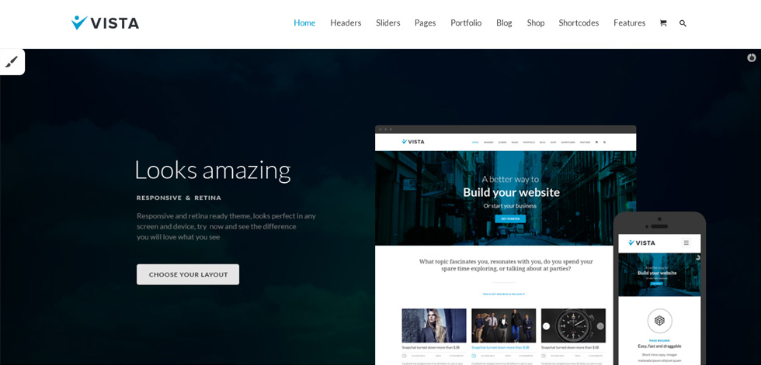Click the Choose Your Layout button
This screenshot has width=761, height=365.
click(x=188, y=274)
